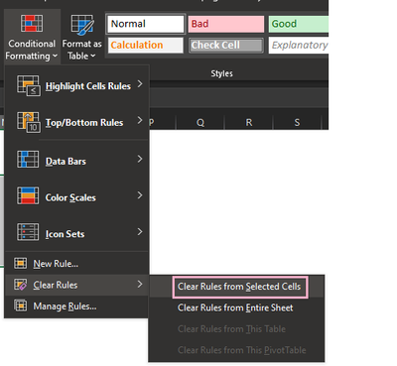Viewport: 397px width, 366px height.
Task: Open the Color Scales submenu
Action: [76, 197]
